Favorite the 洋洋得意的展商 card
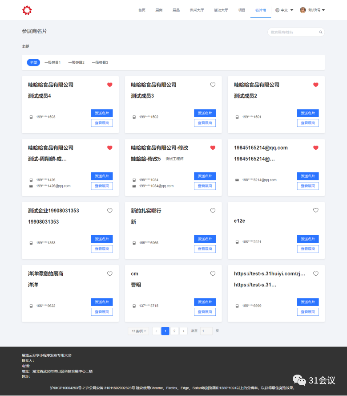The height and width of the screenshot is (396, 347). [x=110, y=274]
